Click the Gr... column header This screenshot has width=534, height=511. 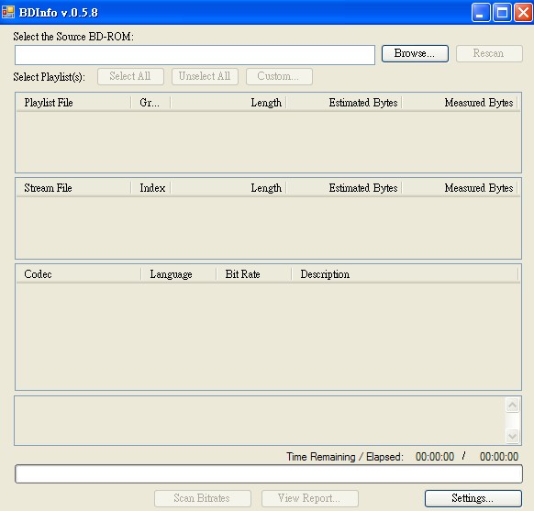pos(150,103)
